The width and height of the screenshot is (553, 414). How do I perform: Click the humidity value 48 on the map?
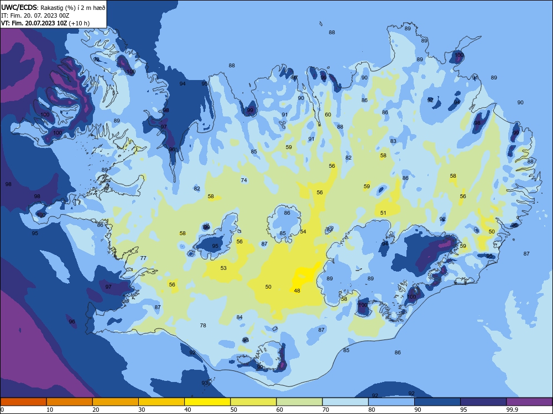pos(297,291)
